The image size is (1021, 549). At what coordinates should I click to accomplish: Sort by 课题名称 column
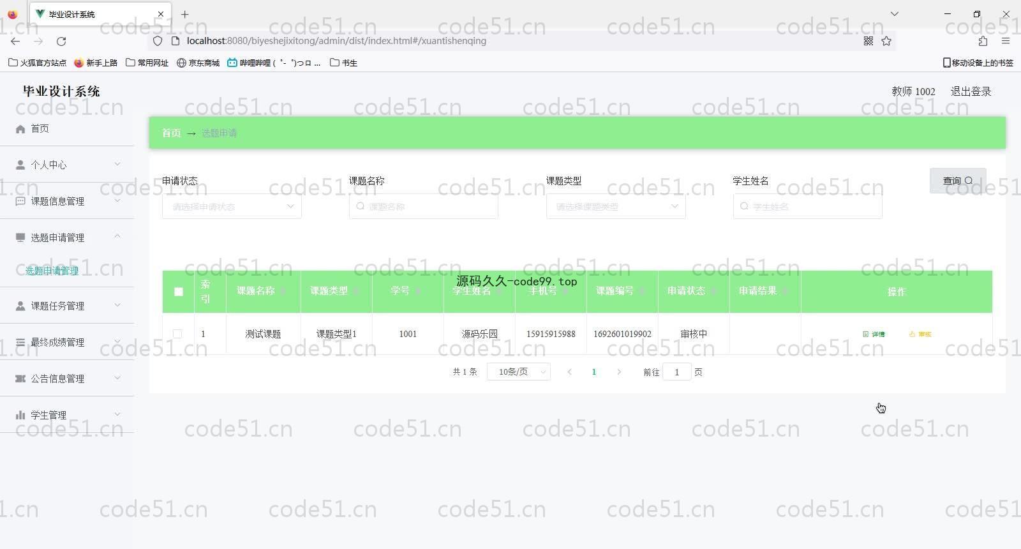pyautogui.click(x=283, y=291)
